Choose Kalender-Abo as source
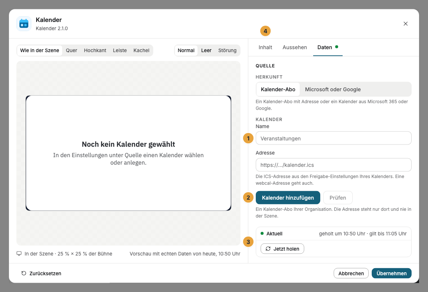This screenshot has width=428, height=292. pyautogui.click(x=278, y=89)
